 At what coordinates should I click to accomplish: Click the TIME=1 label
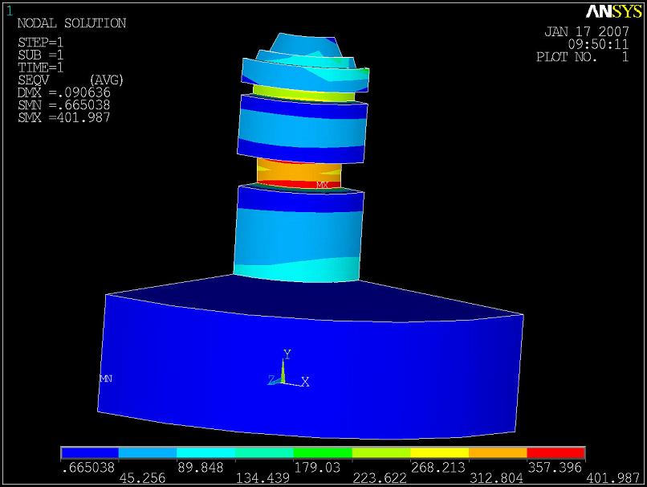pos(40,68)
